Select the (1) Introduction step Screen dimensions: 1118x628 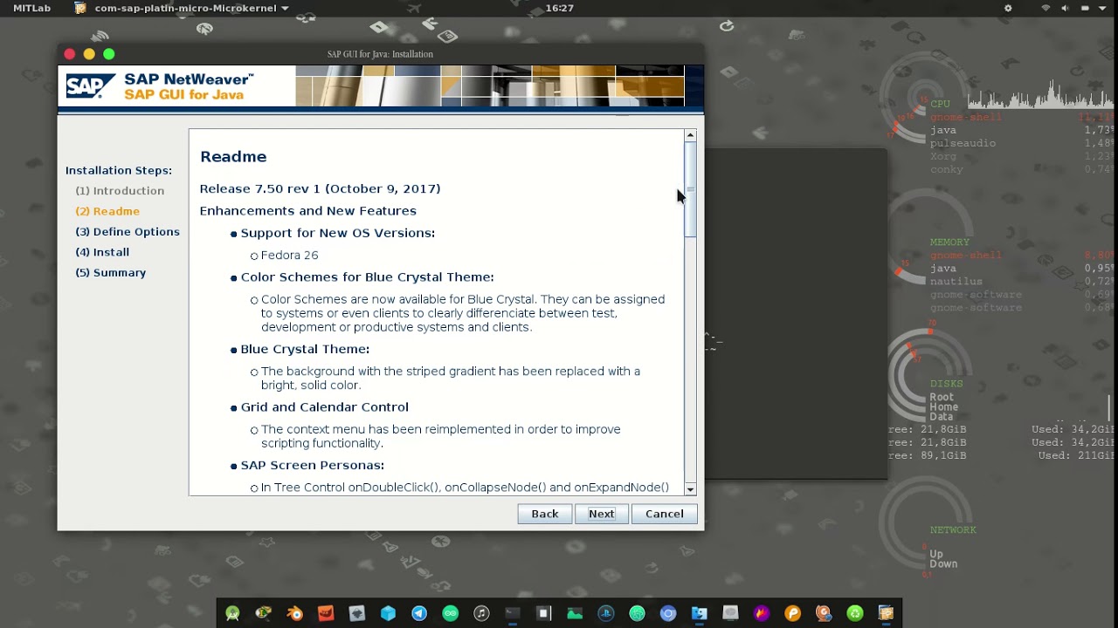point(120,191)
